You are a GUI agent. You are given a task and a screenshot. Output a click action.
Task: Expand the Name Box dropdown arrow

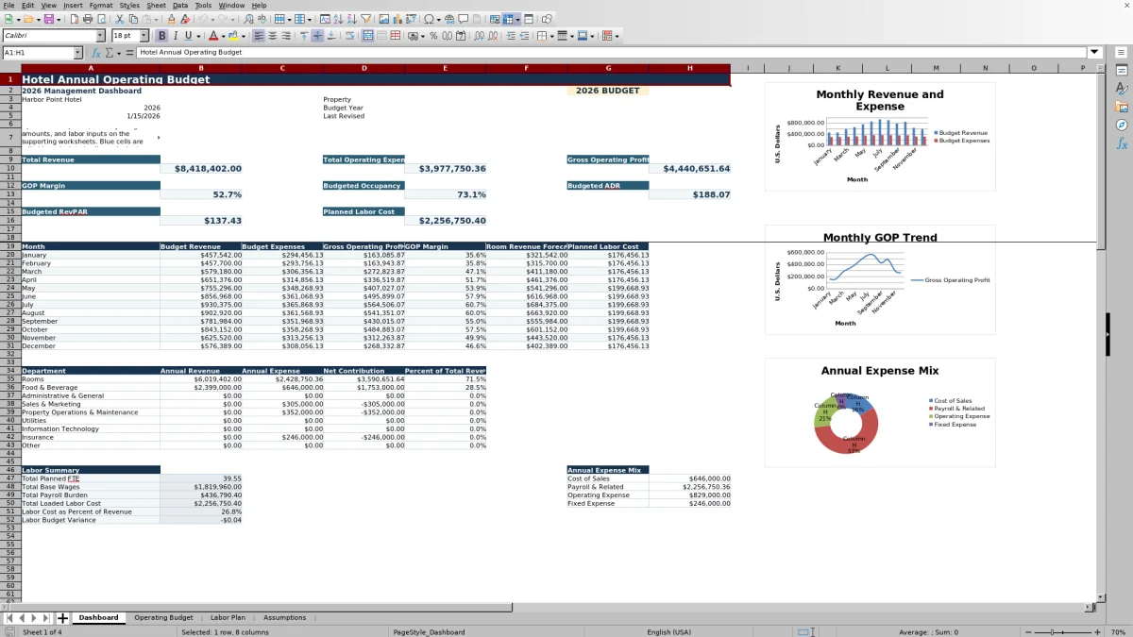coord(77,53)
